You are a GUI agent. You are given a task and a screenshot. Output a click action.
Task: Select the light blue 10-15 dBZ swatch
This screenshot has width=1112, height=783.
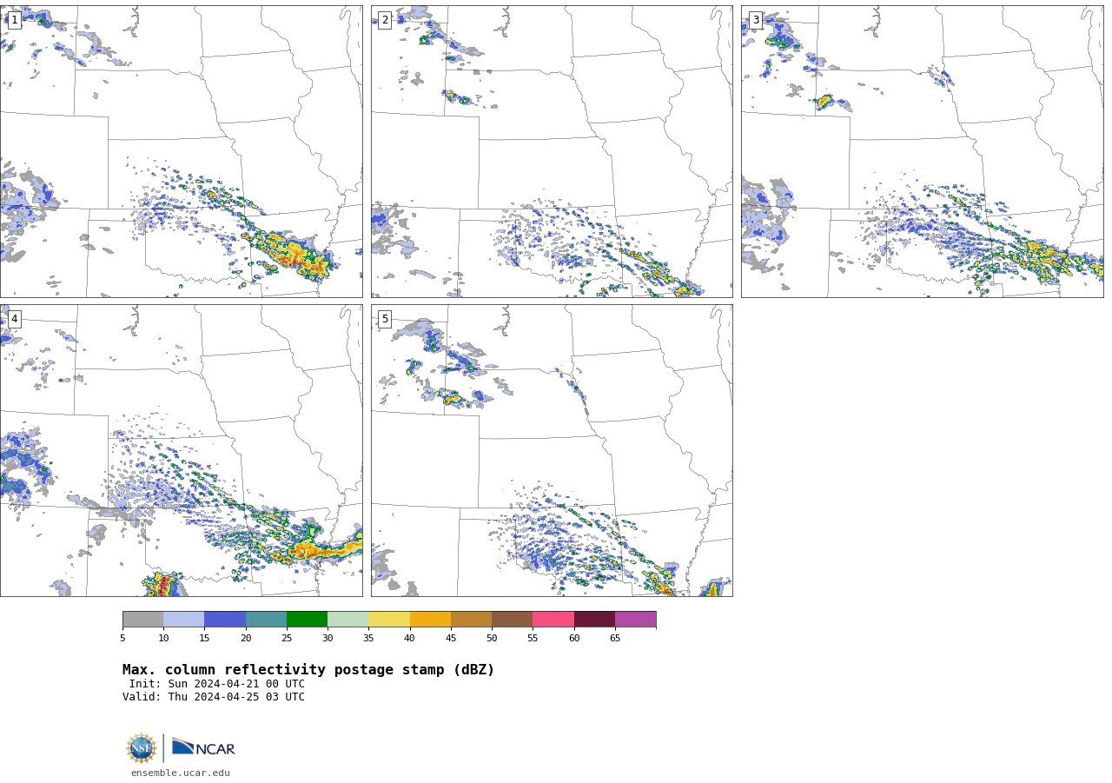coord(183,620)
